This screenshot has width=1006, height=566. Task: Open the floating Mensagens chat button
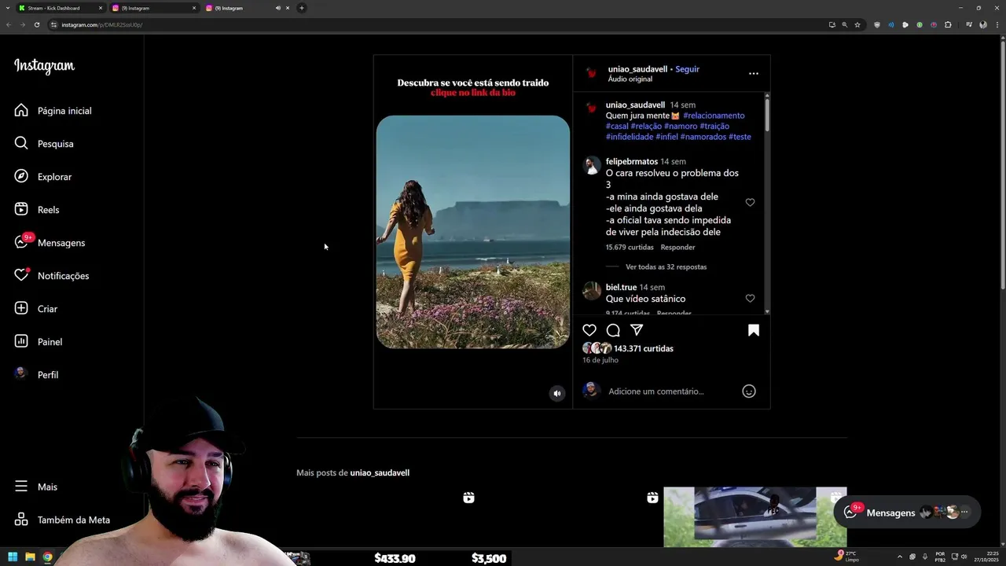pos(907,513)
